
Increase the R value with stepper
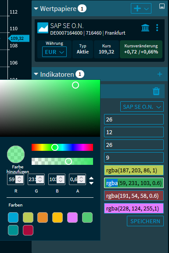(19, 178)
